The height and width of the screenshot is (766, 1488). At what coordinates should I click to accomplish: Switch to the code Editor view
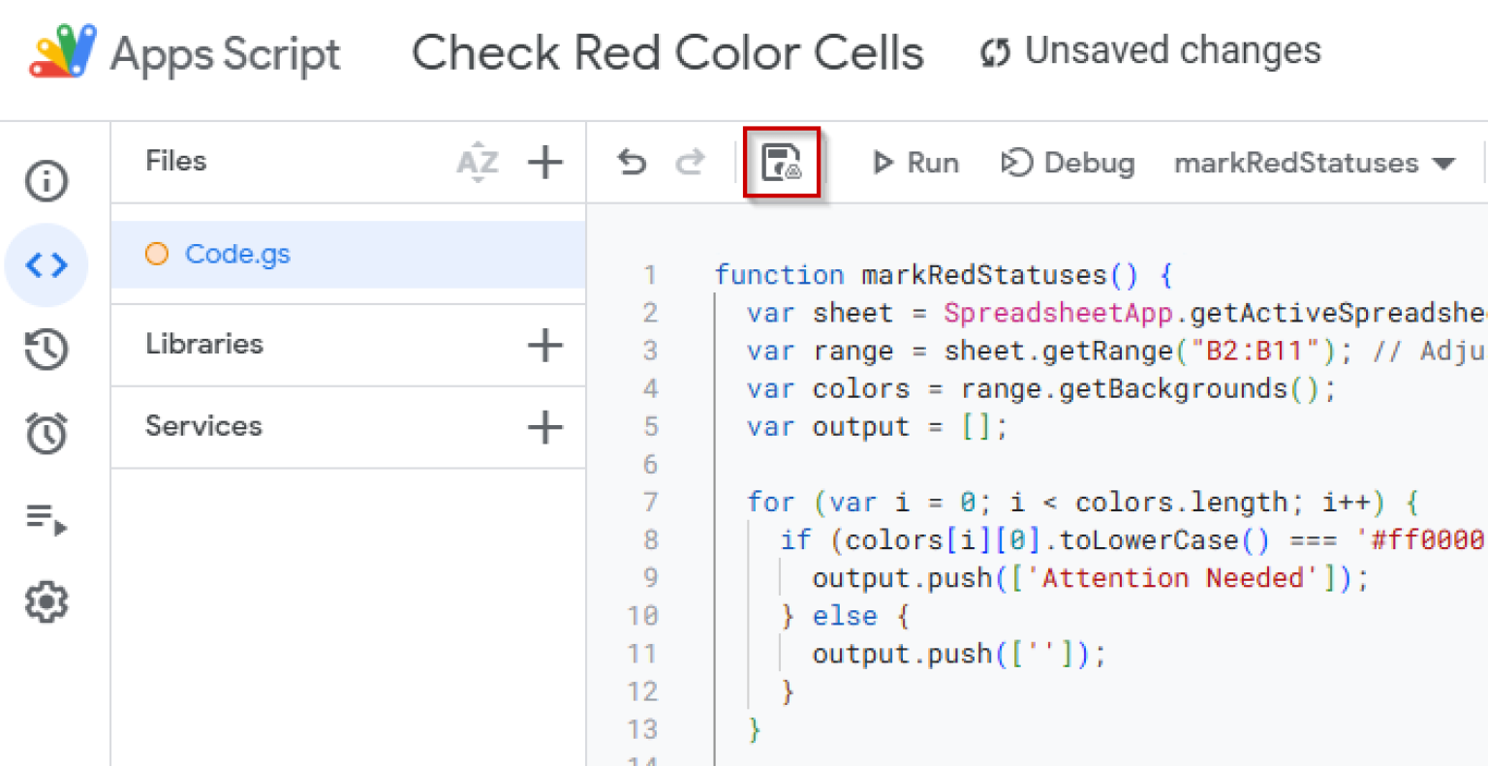pyautogui.click(x=46, y=264)
